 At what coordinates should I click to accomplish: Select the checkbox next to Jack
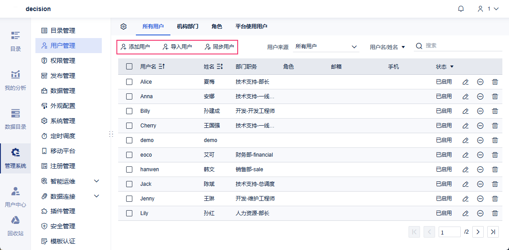(x=129, y=184)
